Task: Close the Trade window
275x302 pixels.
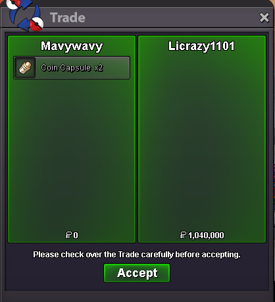Action: tap(264, 18)
